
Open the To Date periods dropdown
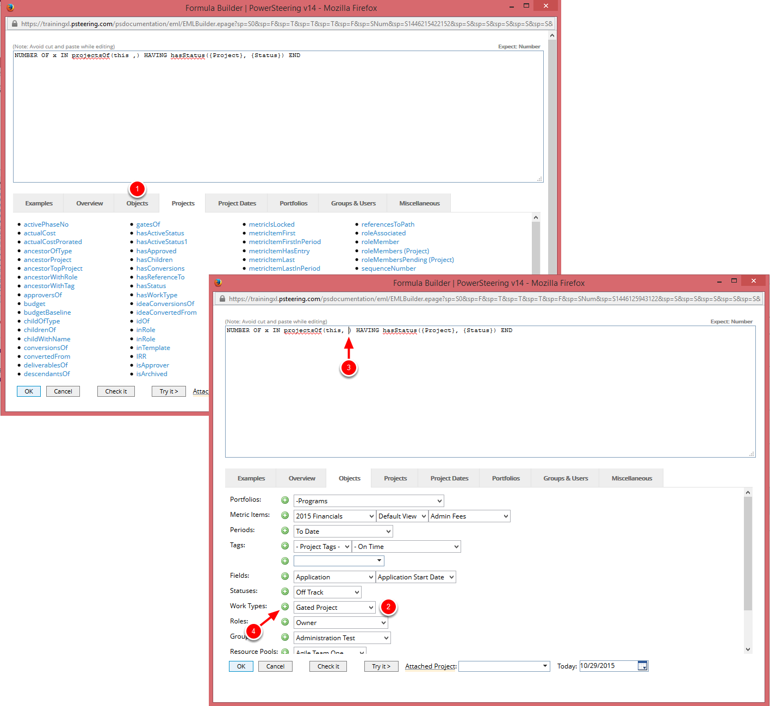pyautogui.click(x=343, y=531)
